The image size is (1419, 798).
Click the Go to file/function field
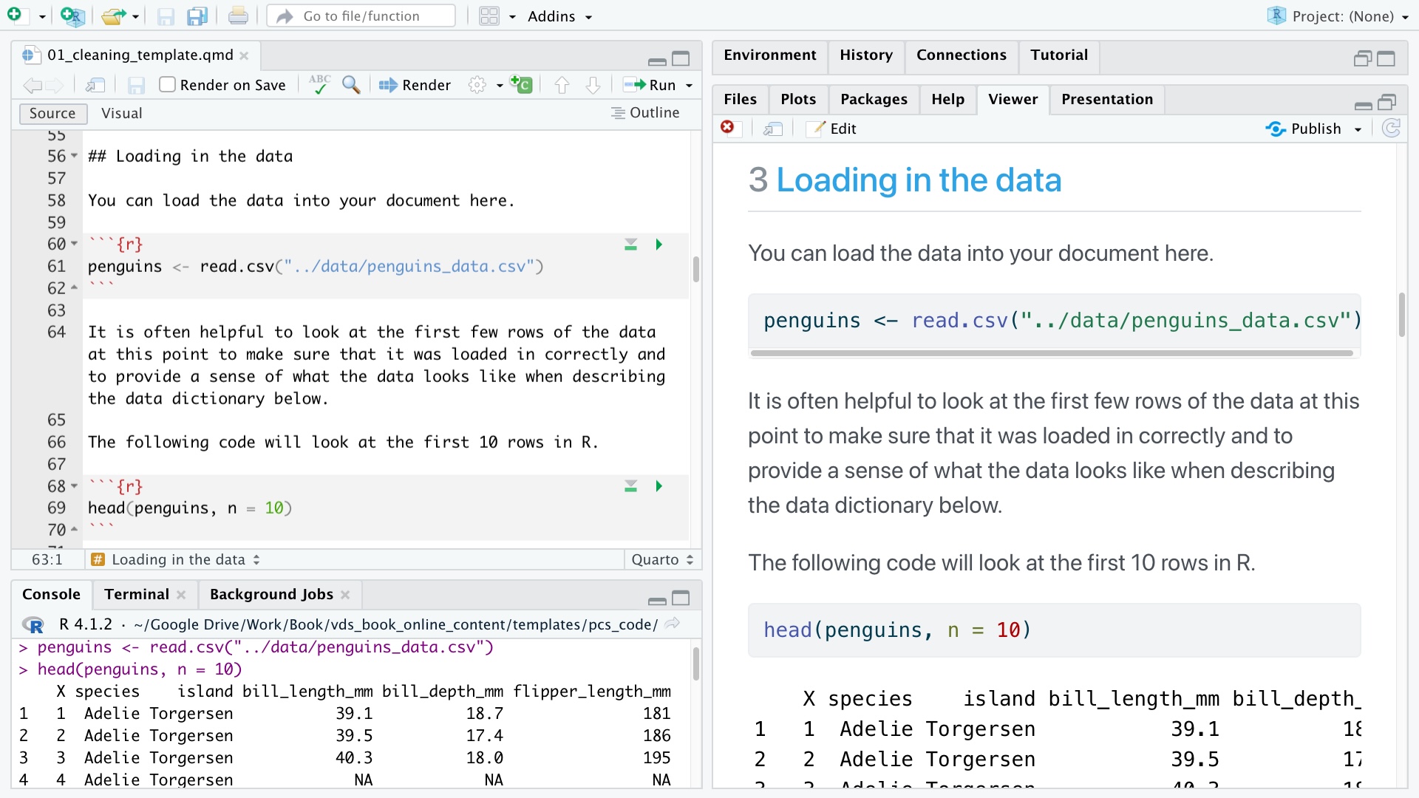(361, 16)
